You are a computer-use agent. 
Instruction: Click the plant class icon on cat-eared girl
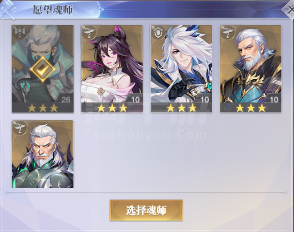(89, 32)
